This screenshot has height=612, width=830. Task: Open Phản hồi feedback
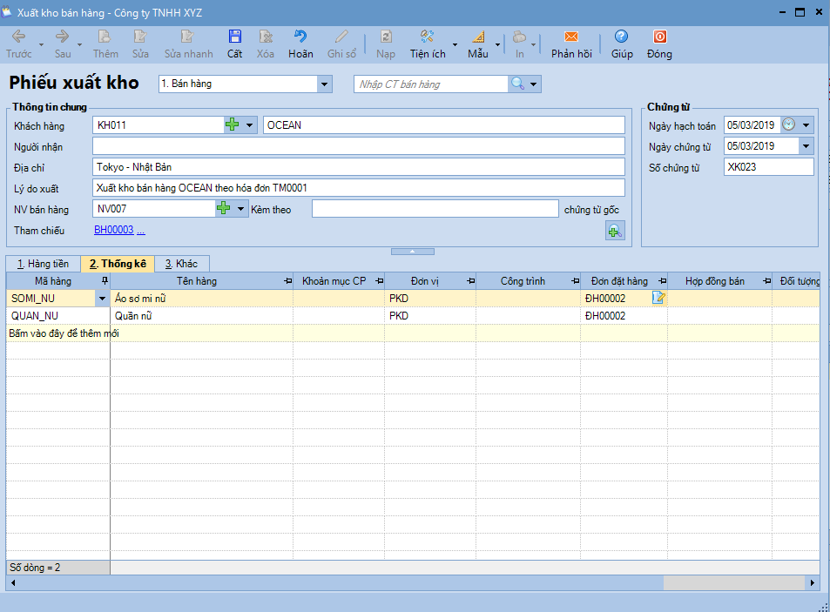(x=571, y=37)
